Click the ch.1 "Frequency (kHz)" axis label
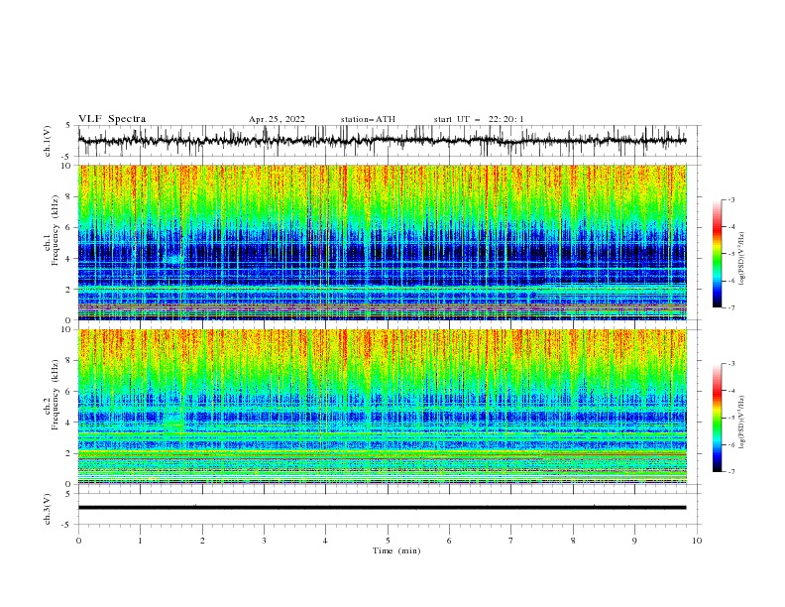This screenshot has width=785, height=607. (x=55, y=228)
